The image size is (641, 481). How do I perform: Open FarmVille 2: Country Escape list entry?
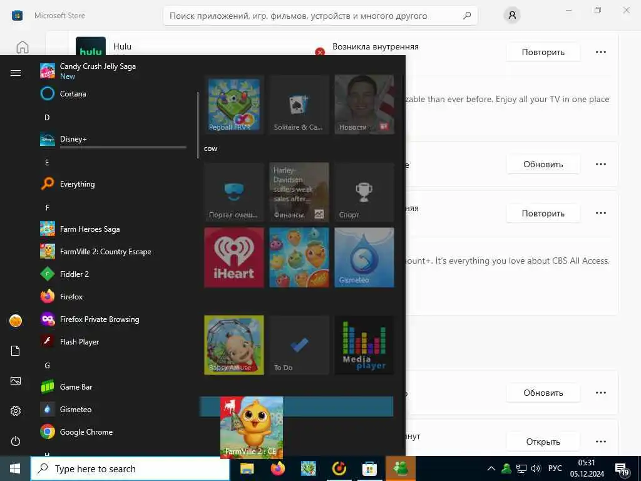point(113,252)
